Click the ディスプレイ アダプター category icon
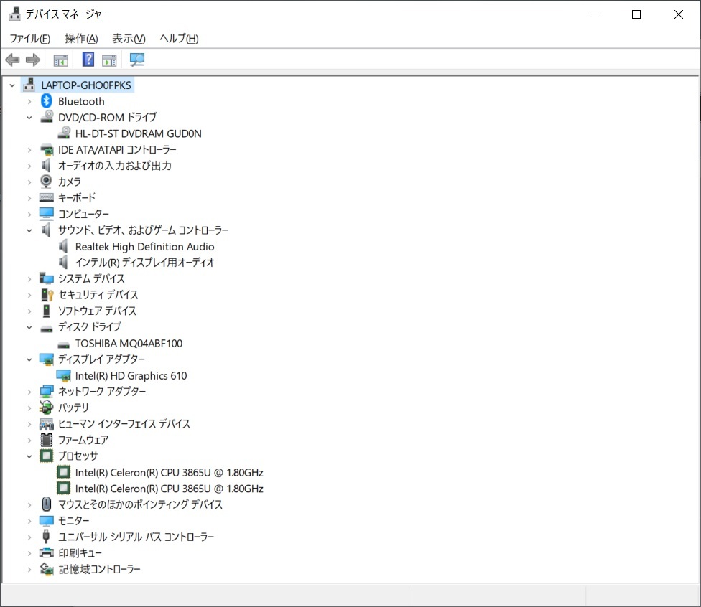This screenshot has width=701, height=607. (x=47, y=359)
